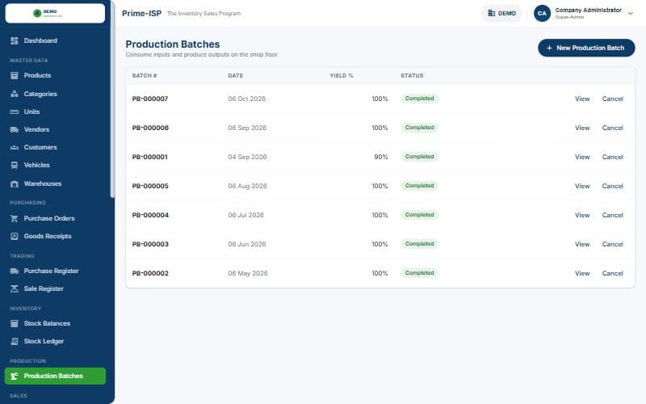This screenshot has height=404, width=646.
Task: Click the Warehouses building icon
Action: pos(15,184)
